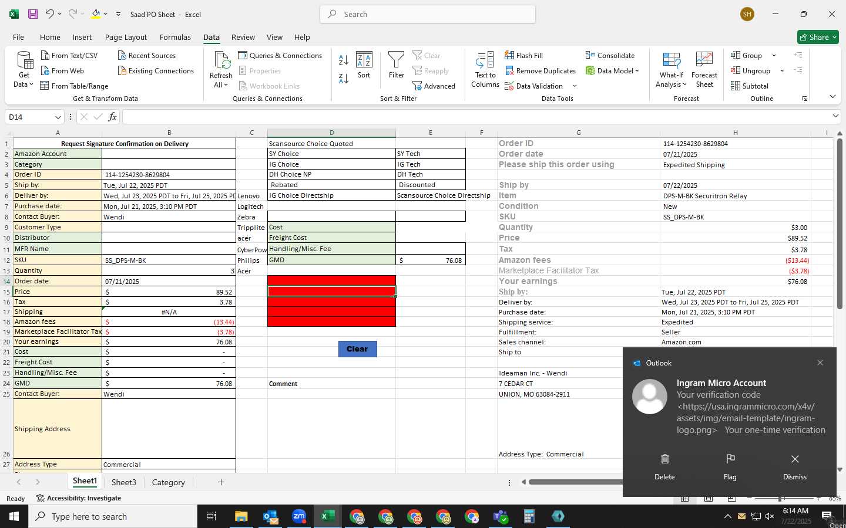Open Existing Connections
Screen dimensions: 846x528
tap(156, 70)
